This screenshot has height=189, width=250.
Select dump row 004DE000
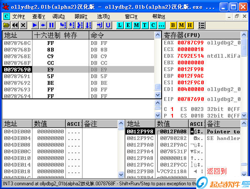(x=60, y=131)
